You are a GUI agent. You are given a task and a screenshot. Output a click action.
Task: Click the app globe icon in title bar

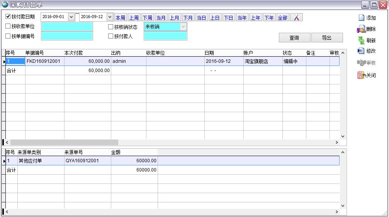(x=5, y=5)
